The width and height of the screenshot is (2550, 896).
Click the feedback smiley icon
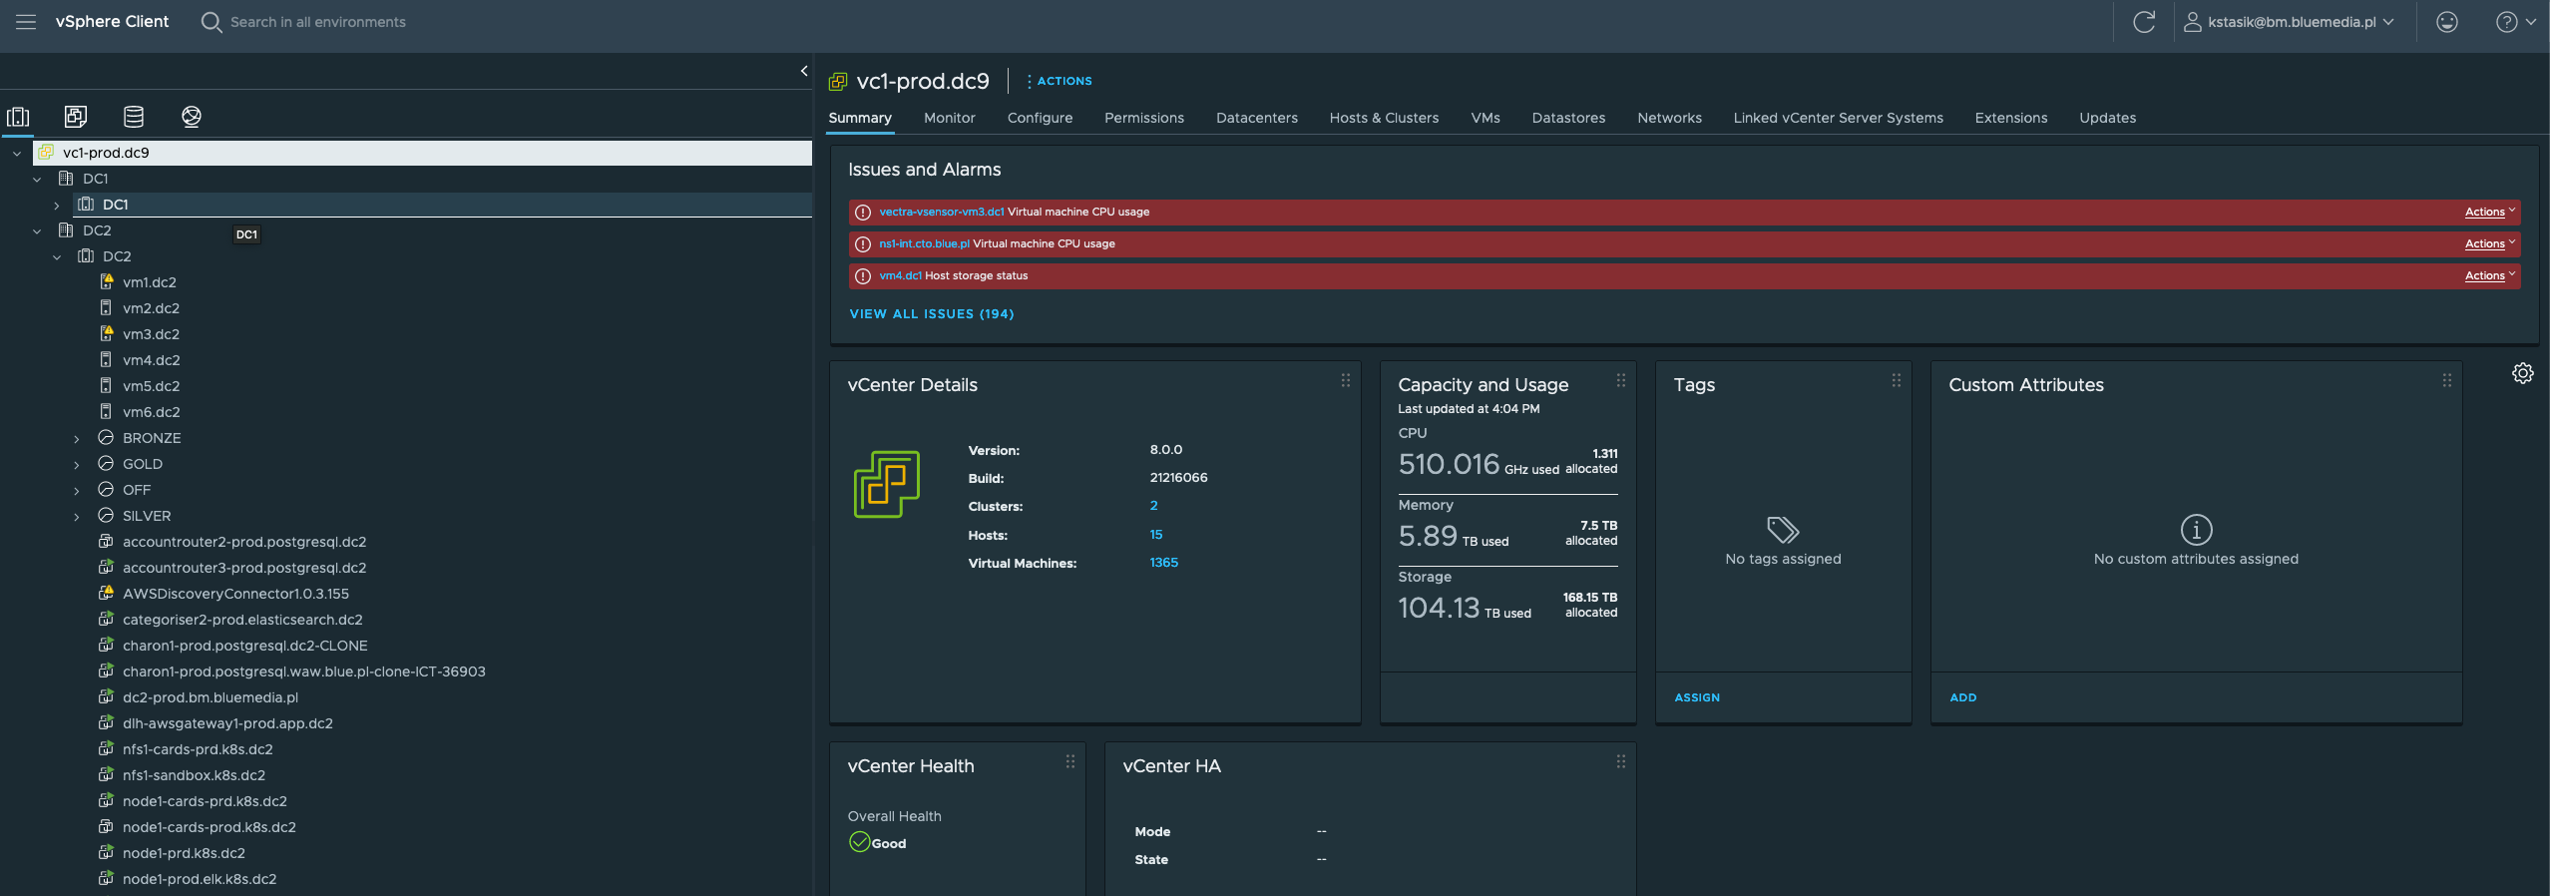point(2446,22)
